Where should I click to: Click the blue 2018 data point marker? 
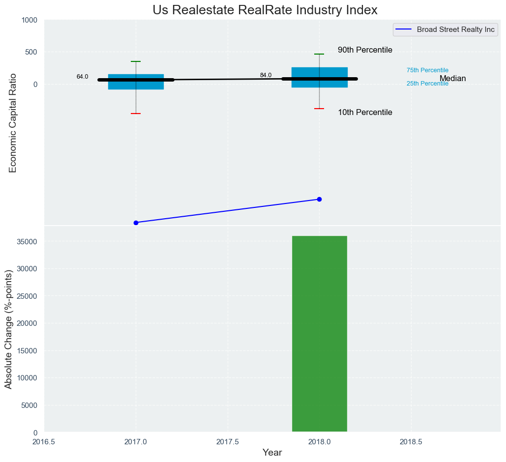[x=319, y=199]
